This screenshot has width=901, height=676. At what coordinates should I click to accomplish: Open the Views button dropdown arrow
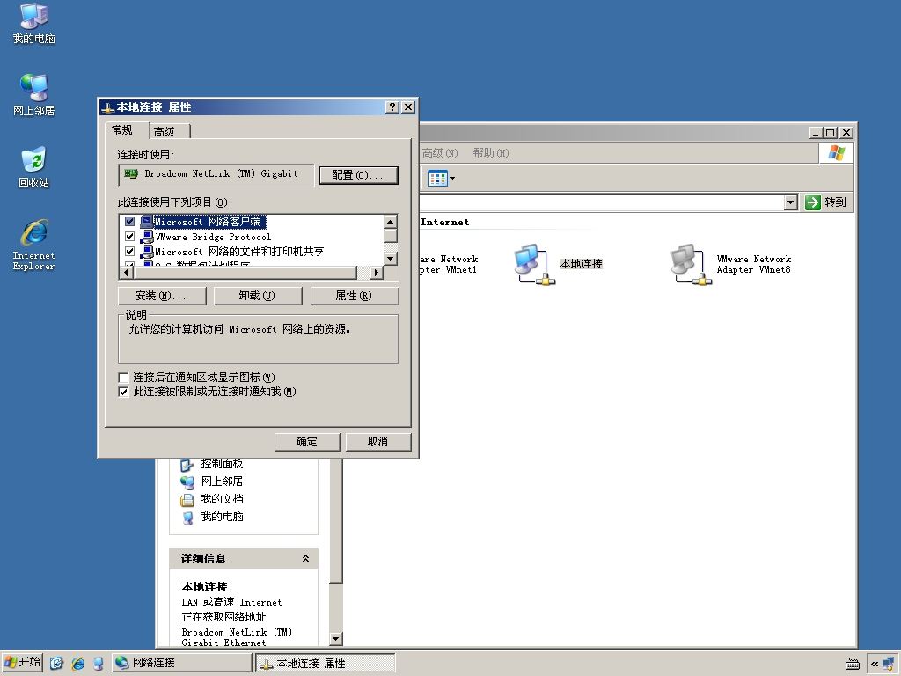point(453,178)
